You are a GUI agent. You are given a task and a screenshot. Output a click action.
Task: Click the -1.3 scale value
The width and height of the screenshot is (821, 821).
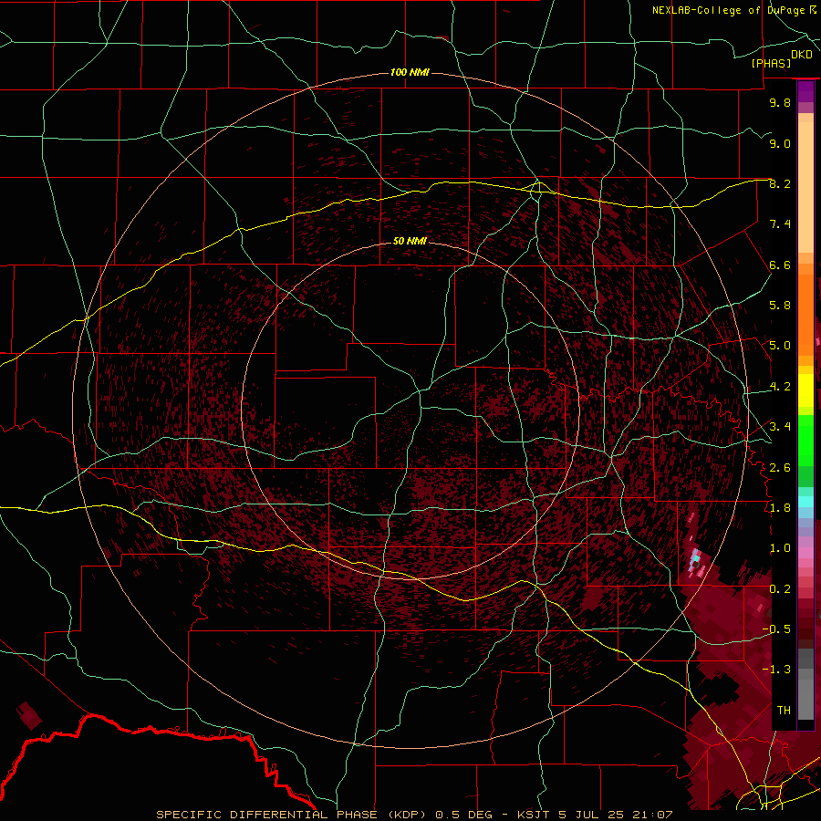[777, 670]
